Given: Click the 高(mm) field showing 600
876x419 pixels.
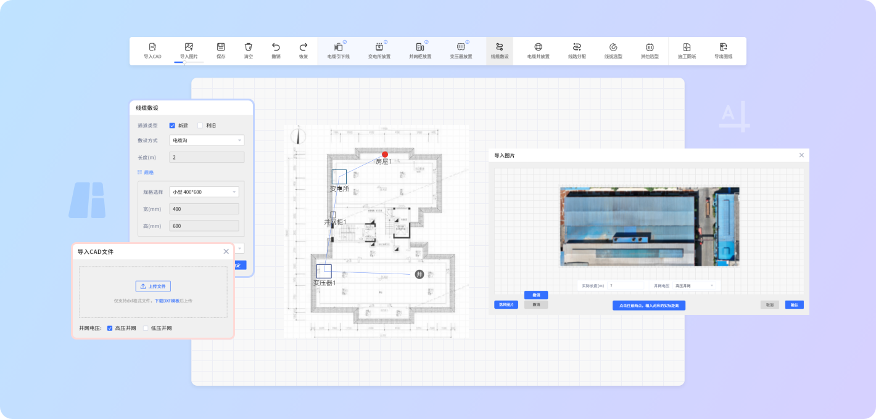Looking at the screenshot, I should (x=204, y=226).
